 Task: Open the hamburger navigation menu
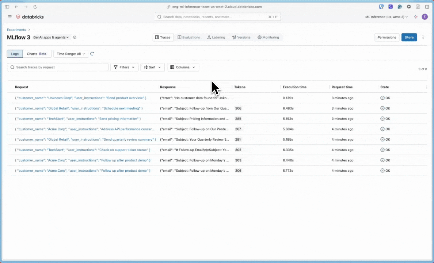tap(9, 16)
